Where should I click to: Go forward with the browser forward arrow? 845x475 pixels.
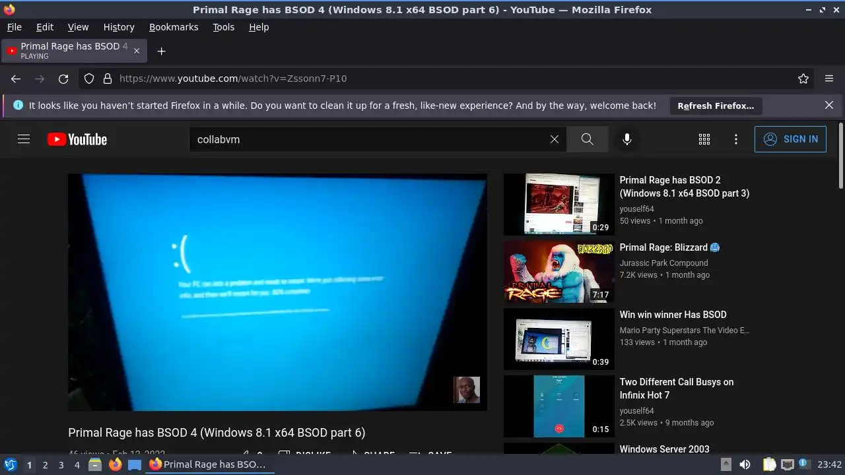40,79
